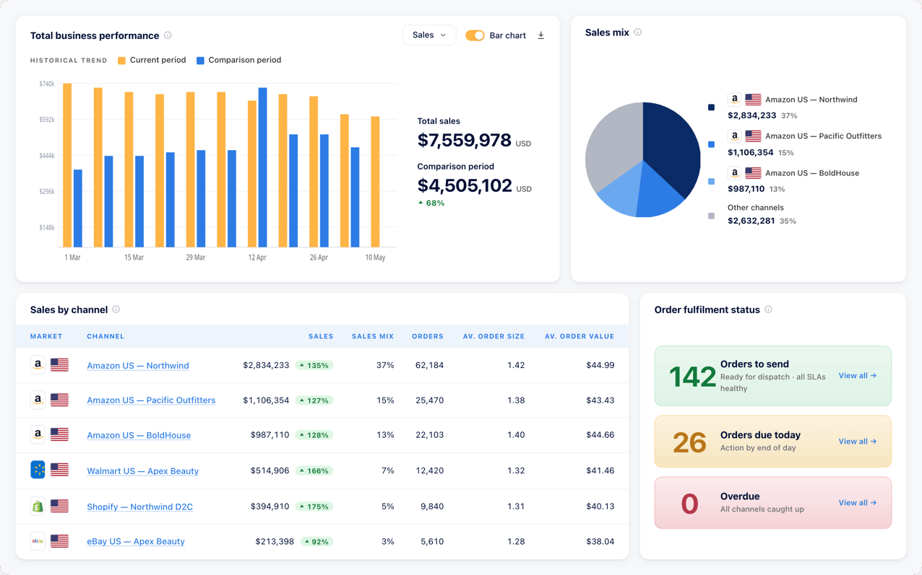The width and height of the screenshot is (922, 575).
Task: View all Orders due today
Action: tap(858, 442)
